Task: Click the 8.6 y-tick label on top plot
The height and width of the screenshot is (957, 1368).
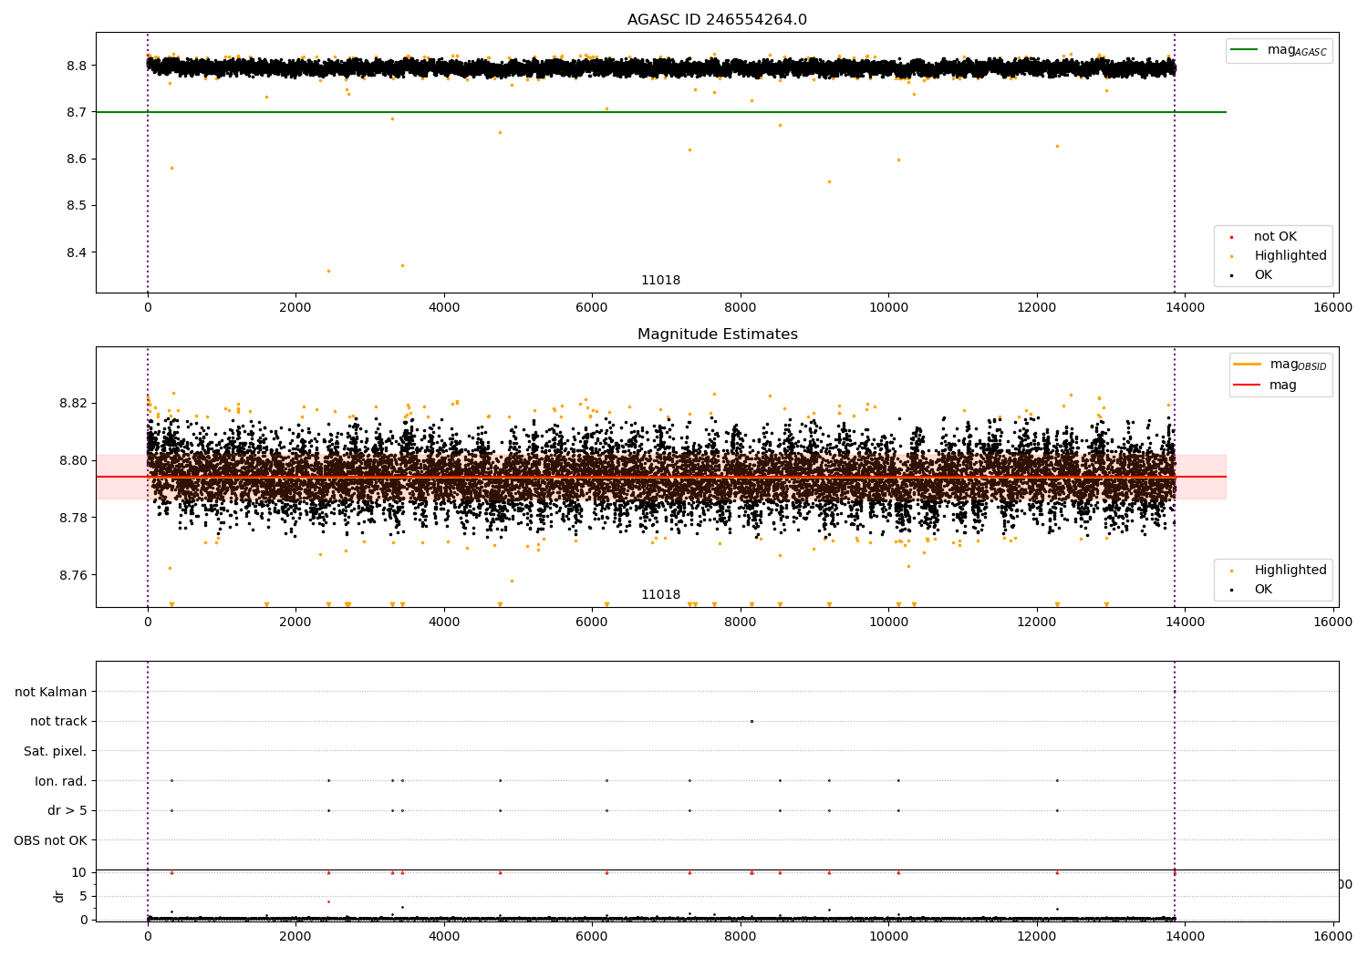Action: point(75,159)
